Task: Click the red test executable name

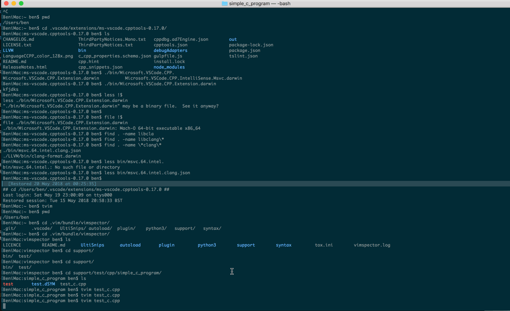Action: 8,284
